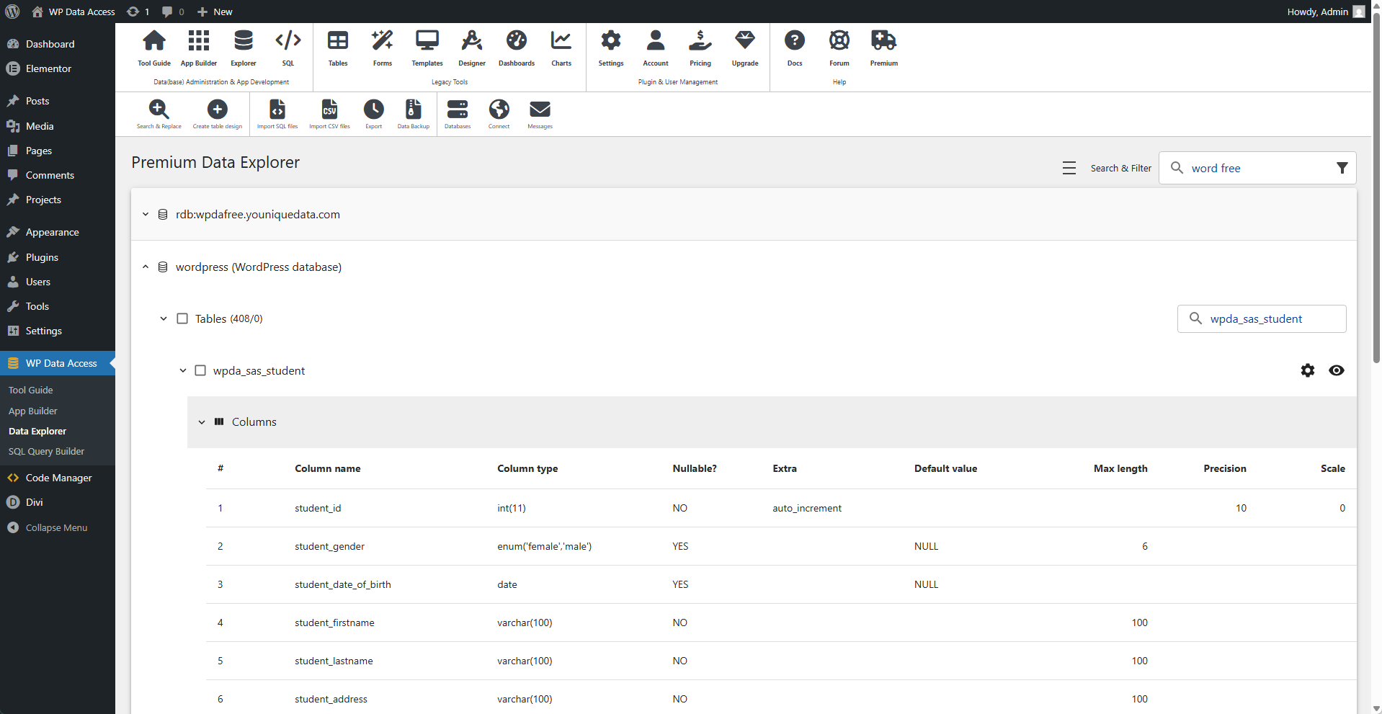Check the Tables (408/0) checkbox
The width and height of the screenshot is (1382, 714).
182,318
